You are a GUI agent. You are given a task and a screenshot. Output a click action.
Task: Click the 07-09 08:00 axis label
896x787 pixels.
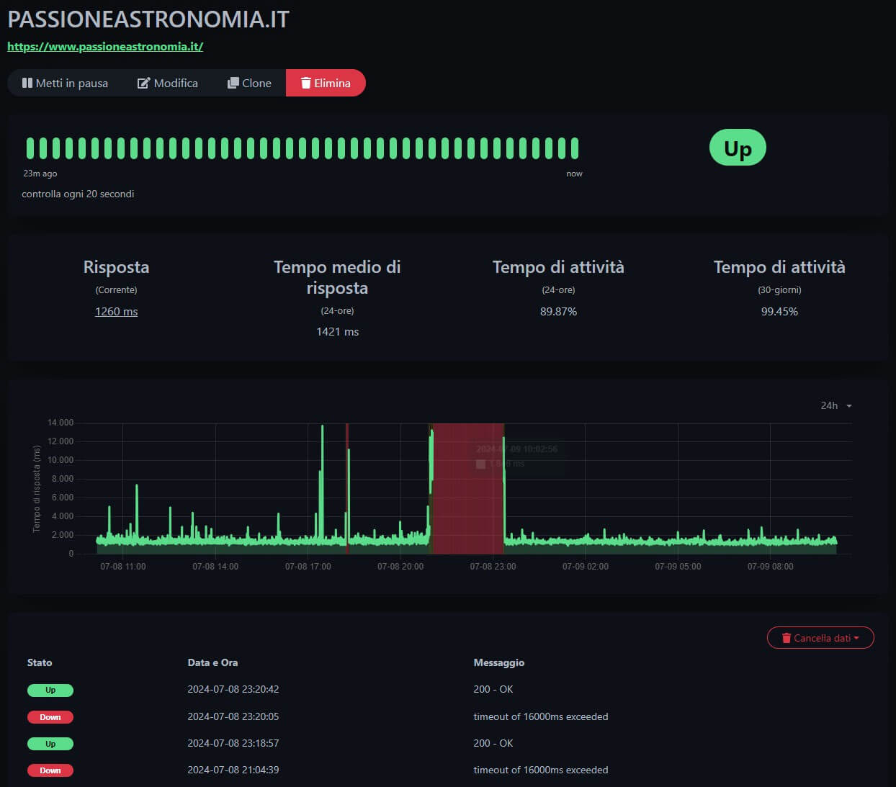770,567
